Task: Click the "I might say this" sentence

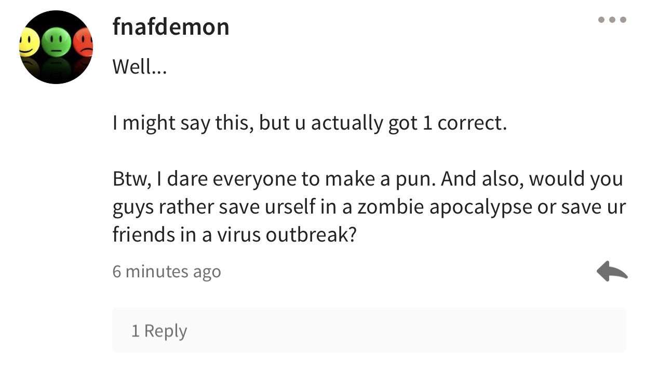Action: [x=310, y=123]
